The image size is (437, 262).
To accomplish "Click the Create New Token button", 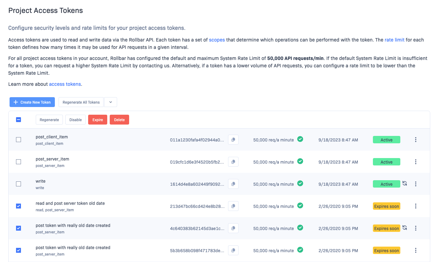I will [x=32, y=102].
